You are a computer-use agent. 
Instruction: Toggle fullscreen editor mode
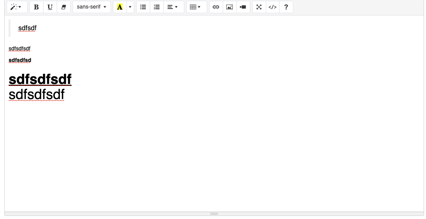259,7
